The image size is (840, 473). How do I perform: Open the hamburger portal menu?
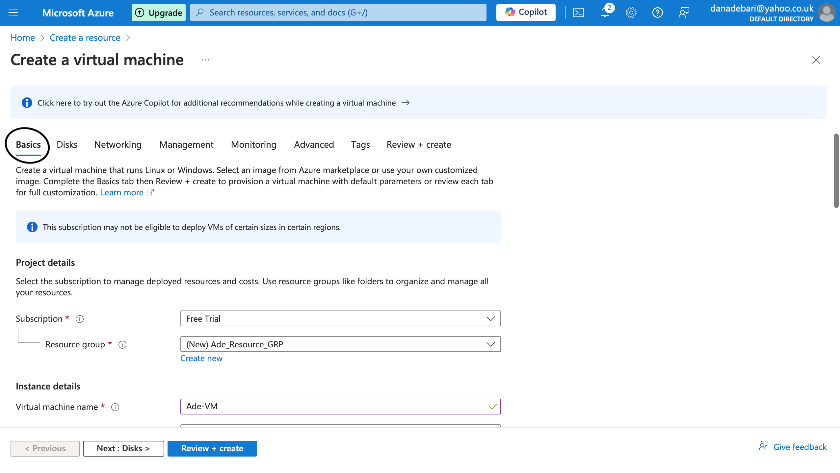[13, 12]
